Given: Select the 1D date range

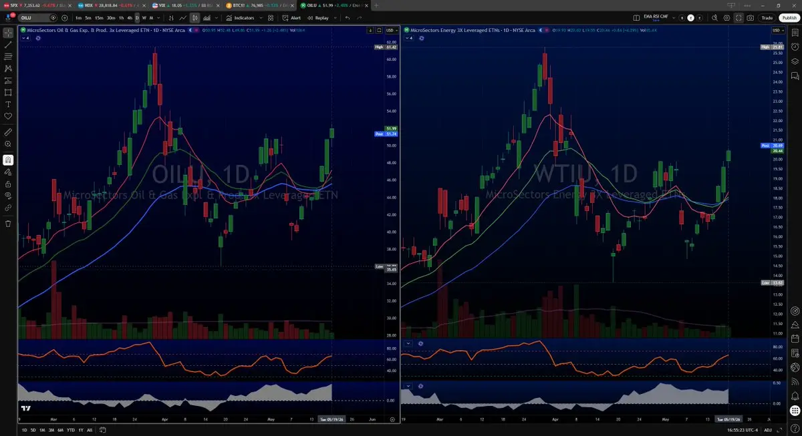Looking at the screenshot, I should point(25,430).
